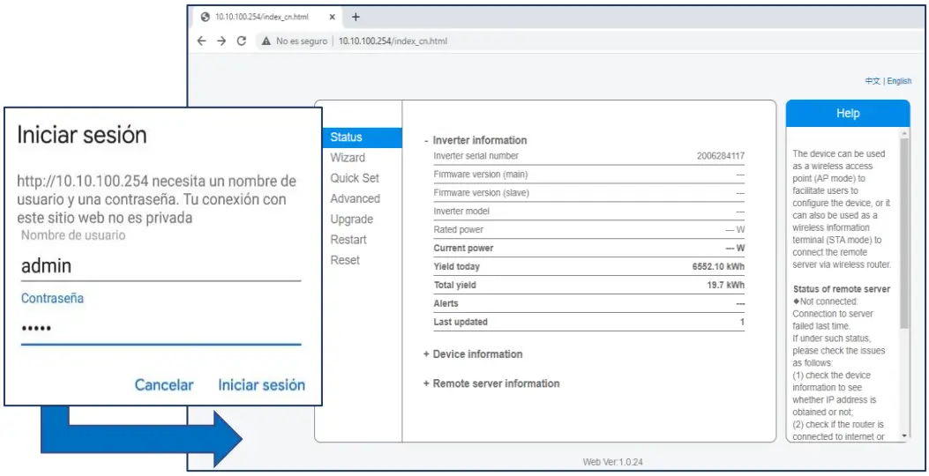Click the 19.7 kWh value
The width and height of the screenshot is (929, 476).
pos(726,286)
